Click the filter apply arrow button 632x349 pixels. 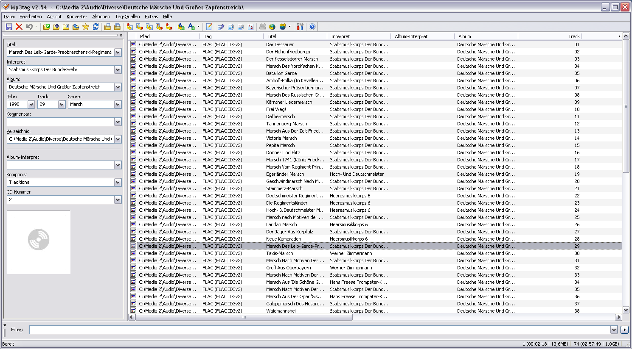[x=624, y=330]
